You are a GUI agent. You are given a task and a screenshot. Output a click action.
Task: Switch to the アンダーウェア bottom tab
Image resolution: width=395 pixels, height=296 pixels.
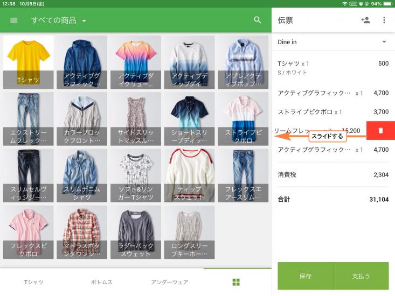[x=170, y=282]
